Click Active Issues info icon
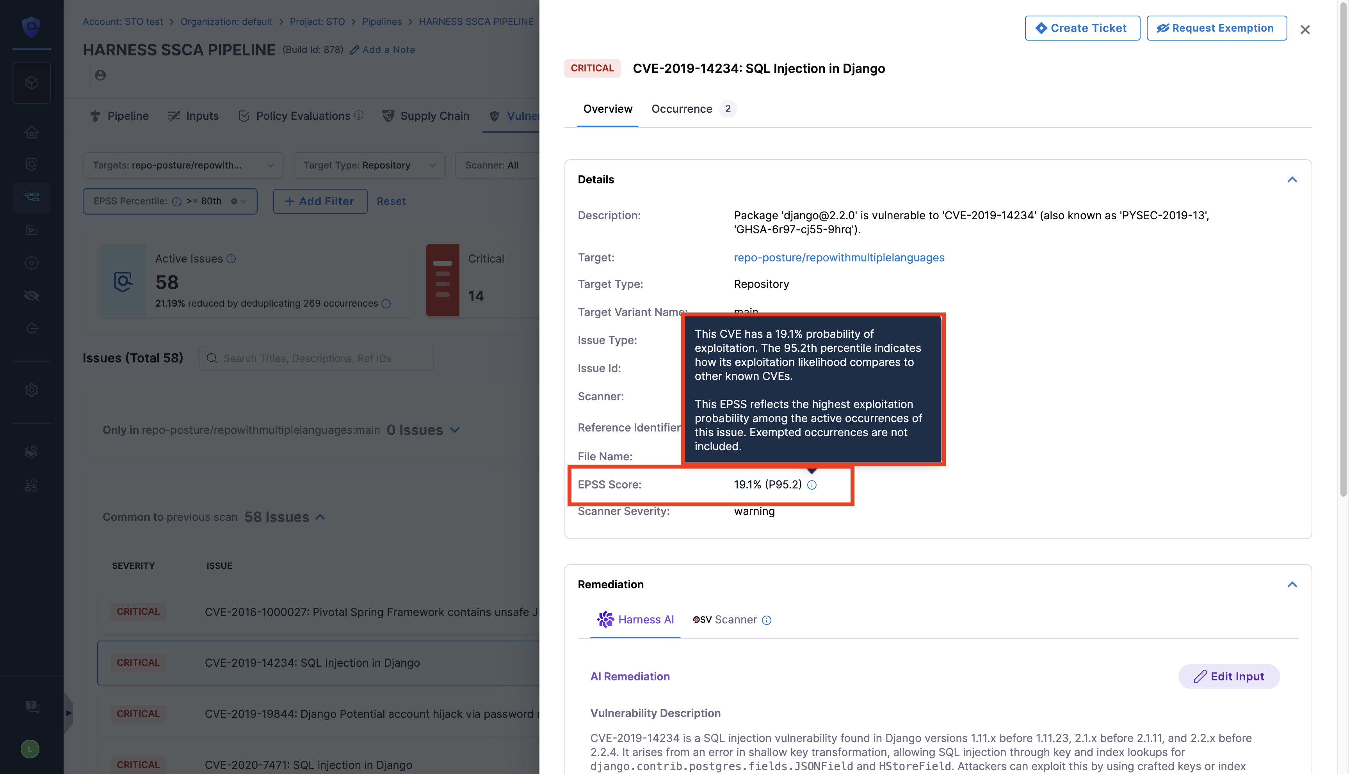This screenshot has width=1349, height=774. click(231, 259)
